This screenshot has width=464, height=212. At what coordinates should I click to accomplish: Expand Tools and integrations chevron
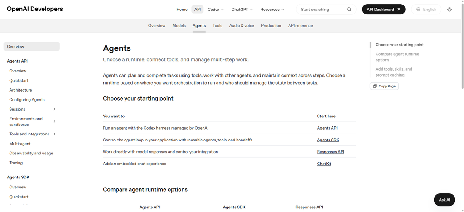point(54,134)
